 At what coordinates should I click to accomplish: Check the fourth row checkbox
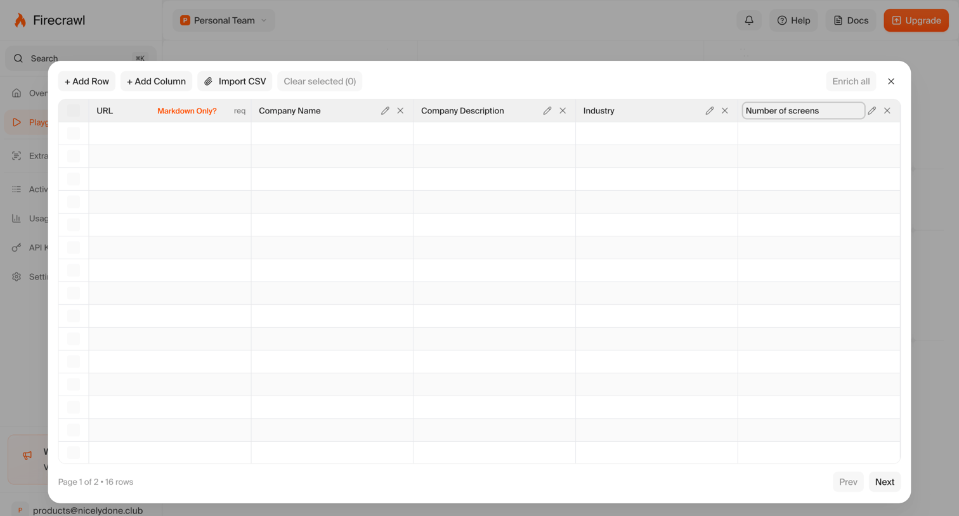point(74,202)
